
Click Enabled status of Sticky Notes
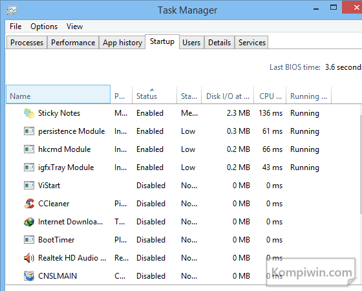[x=150, y=113]
